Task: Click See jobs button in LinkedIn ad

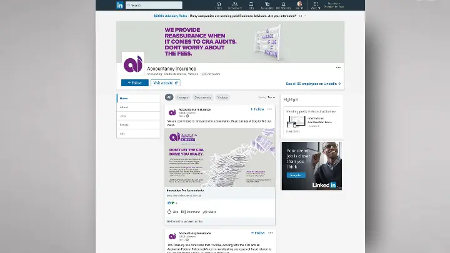Action: [x=296, y=176]
